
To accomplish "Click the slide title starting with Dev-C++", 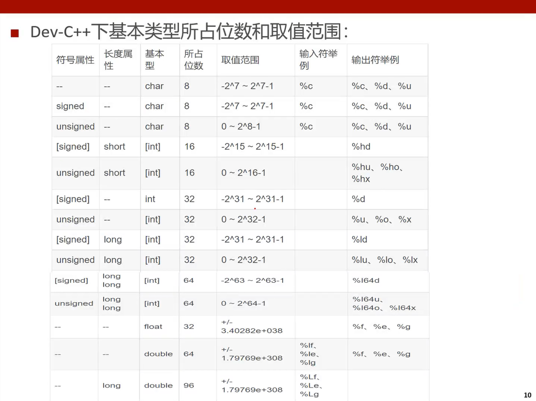I will click(189, 32).
